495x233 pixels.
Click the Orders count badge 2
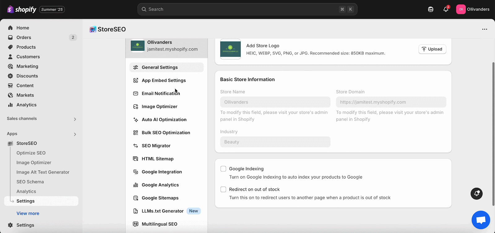click(x=73, y=37)
